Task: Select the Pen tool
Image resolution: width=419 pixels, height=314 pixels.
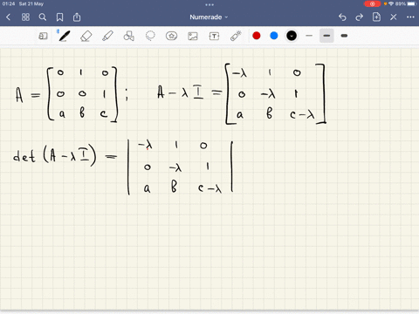Action: (64, 36)
